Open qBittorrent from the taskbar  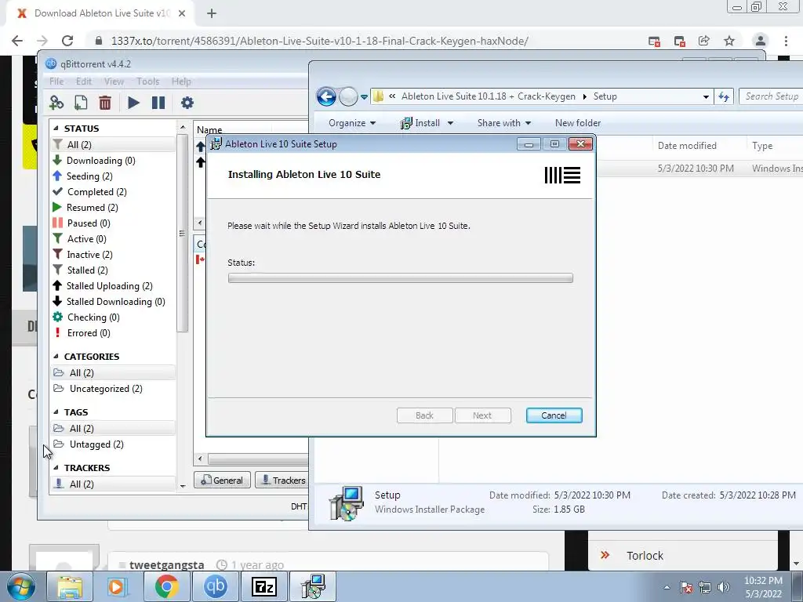tap(216, 586)
